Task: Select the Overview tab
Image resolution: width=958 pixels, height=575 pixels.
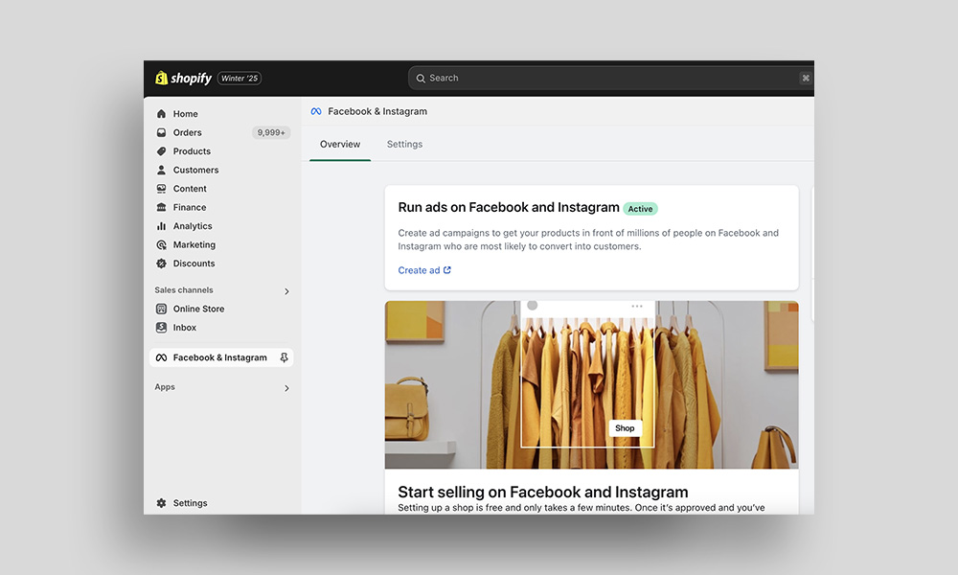Action: pos(339,144)
